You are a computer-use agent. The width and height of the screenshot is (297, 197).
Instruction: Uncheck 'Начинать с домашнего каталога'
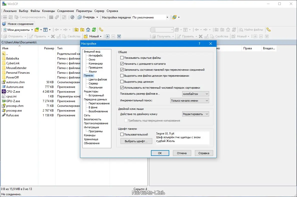click(122, 64)
